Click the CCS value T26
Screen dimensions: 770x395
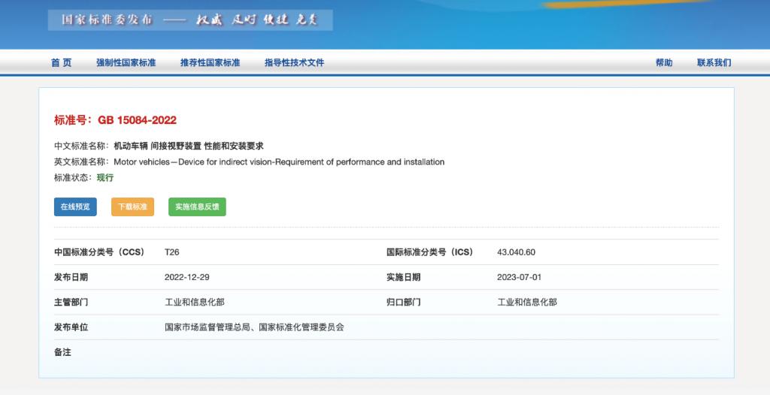pos(172,252)
